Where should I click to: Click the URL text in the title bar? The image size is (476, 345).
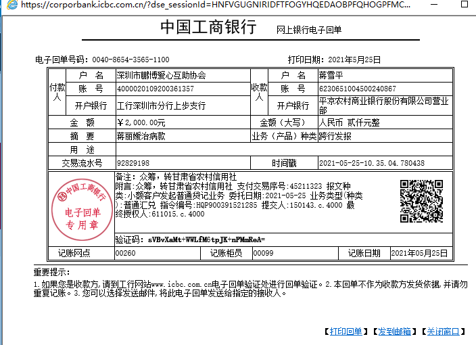[216, 5]
